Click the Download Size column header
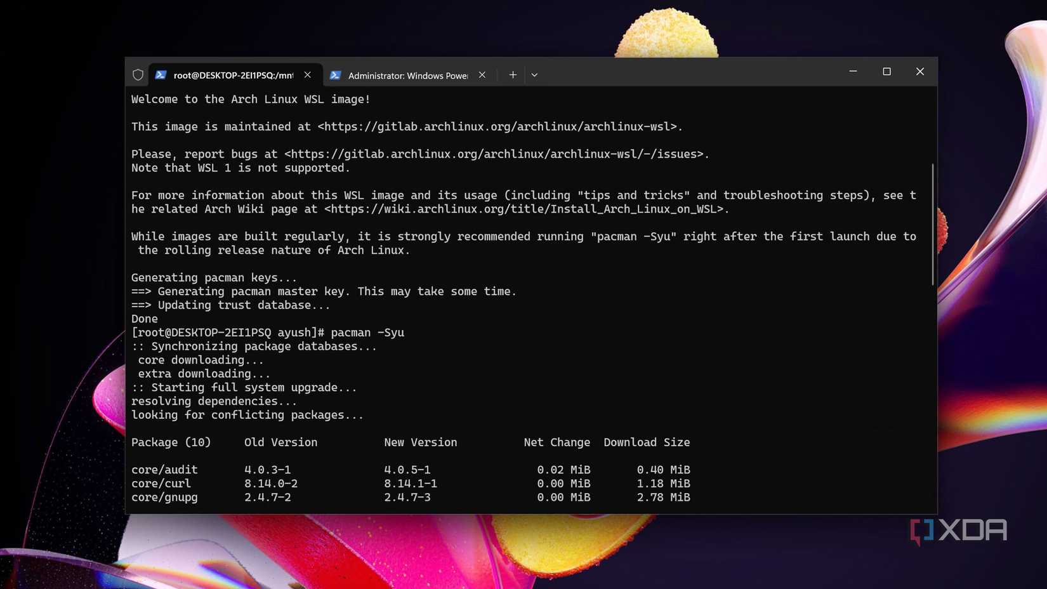1047x589 pixels. (647, 442)
